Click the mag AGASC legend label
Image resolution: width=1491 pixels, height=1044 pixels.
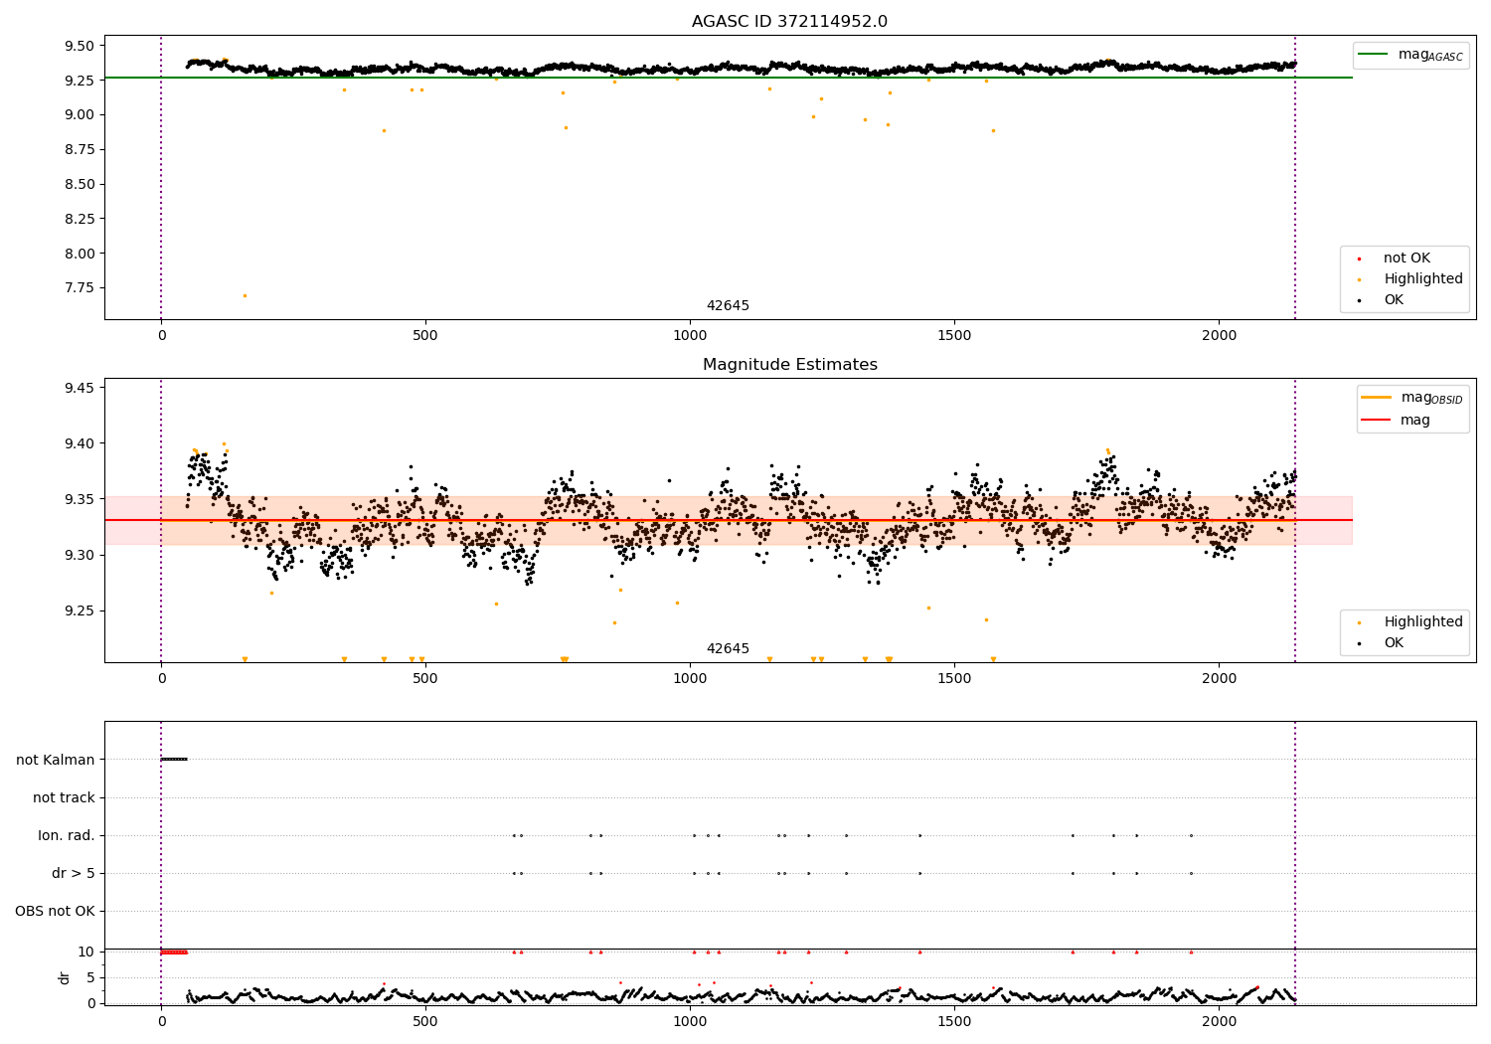(x=1430, y=55)
